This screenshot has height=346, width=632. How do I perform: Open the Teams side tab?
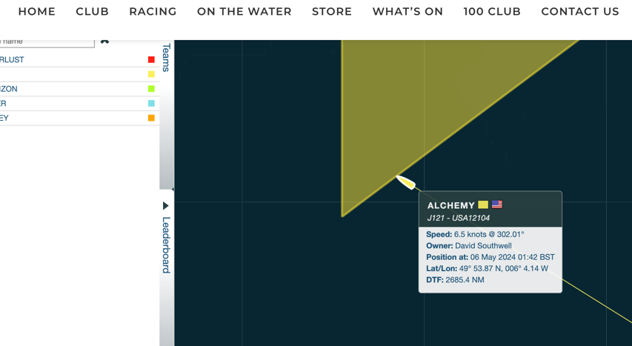tap(166, 57)
